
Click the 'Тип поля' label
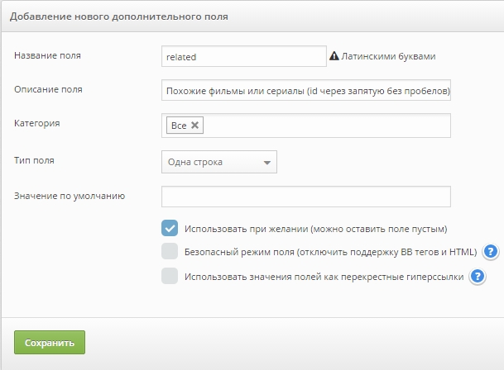tap(34, 160)
